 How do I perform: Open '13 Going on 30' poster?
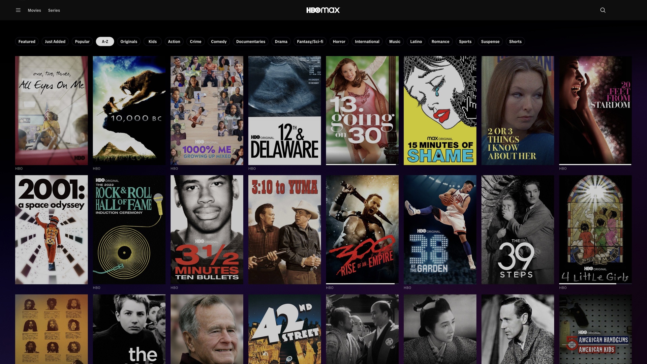coord(362,110)
